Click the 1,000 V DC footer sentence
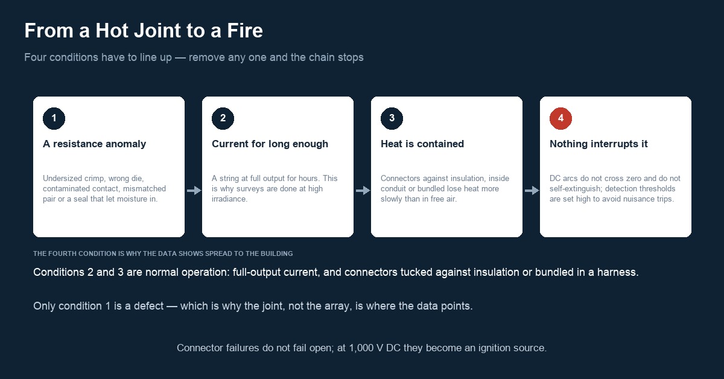 [362, 348]
